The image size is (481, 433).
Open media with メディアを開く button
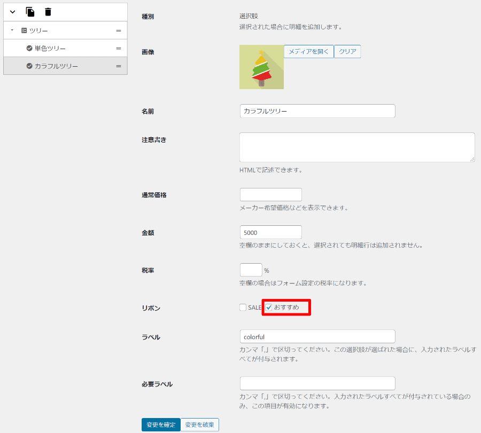308,51
